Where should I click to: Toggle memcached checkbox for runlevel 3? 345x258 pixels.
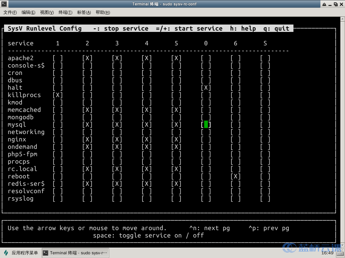117,110
